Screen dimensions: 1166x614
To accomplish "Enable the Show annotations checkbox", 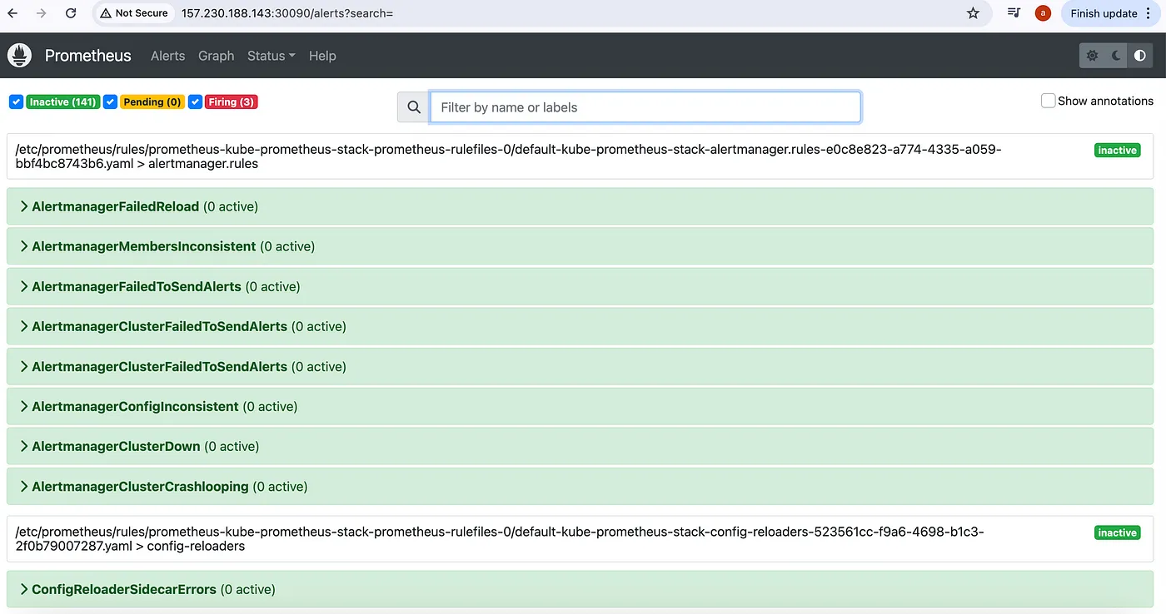I will pos(1049,101).
